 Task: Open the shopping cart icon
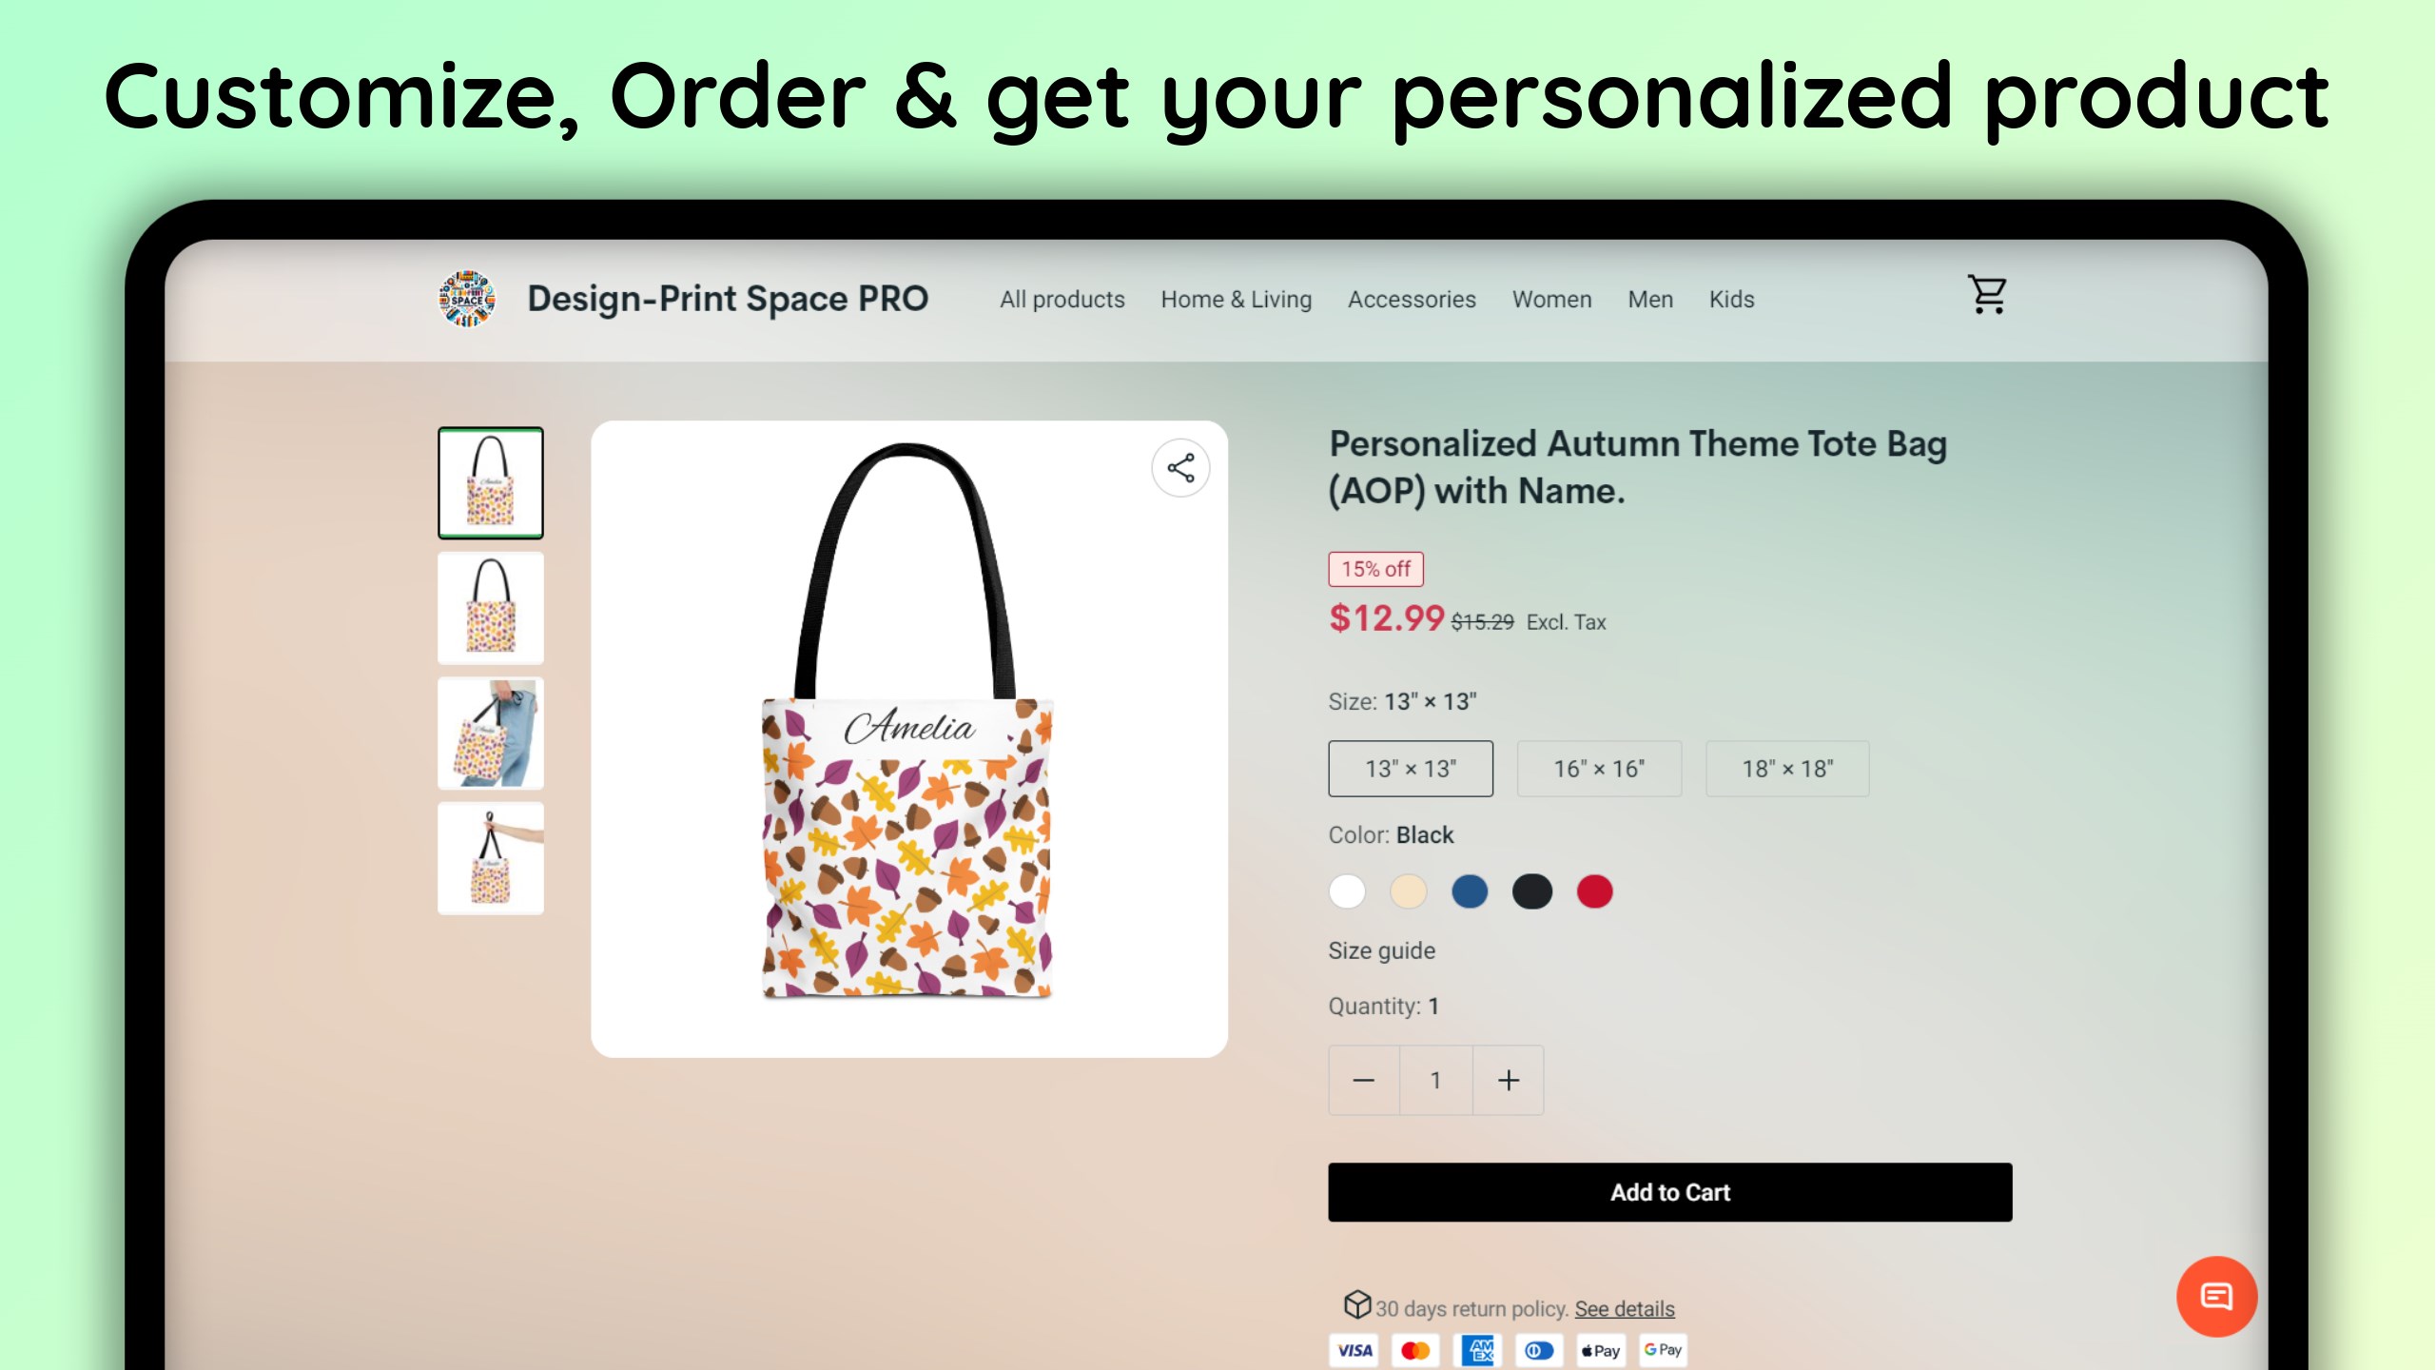tap(1987, 295)
